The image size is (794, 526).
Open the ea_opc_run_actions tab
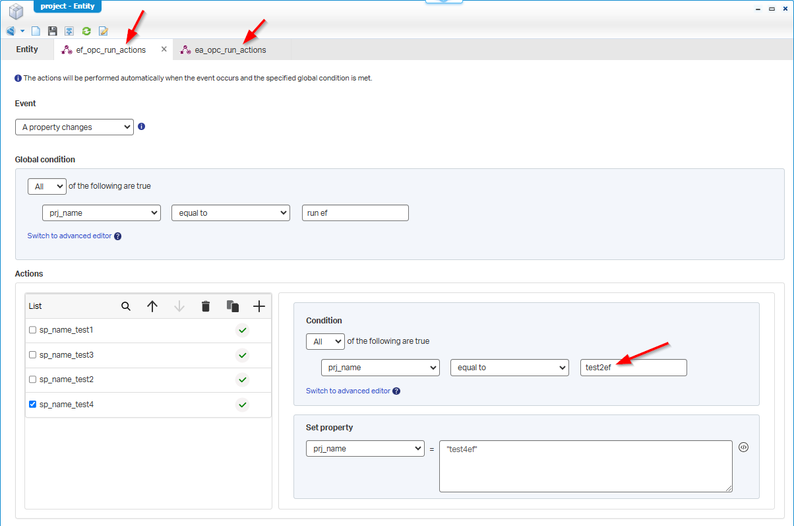[224, 50]
